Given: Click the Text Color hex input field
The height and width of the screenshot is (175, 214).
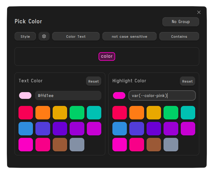Looking at the screenshot, I should (x=68, y=95).
